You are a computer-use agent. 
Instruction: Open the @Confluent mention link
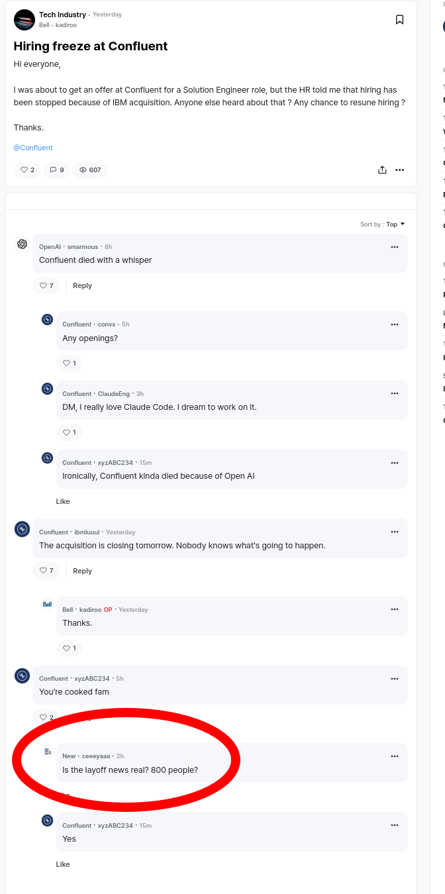(x=33, y=147)
